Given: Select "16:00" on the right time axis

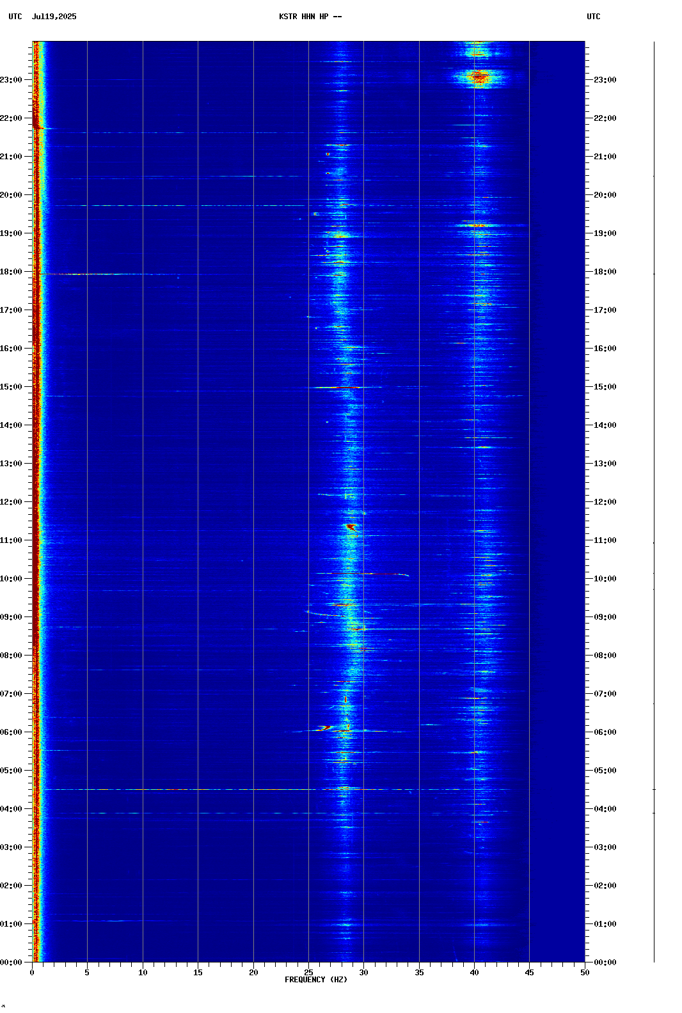Looking at the screenshot, I should click(605, 349).
